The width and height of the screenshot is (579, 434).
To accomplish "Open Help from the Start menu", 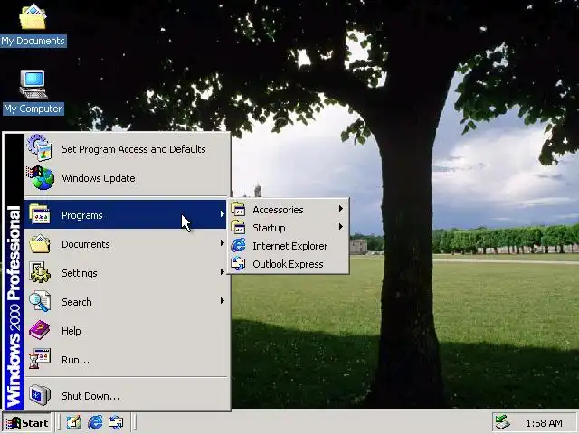I will pos(125,331).
